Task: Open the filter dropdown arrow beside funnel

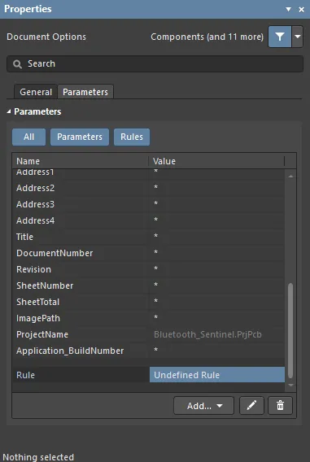Action: coord(298,37)
